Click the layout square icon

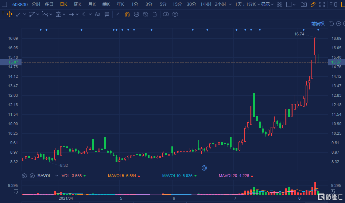coord(289,4)
